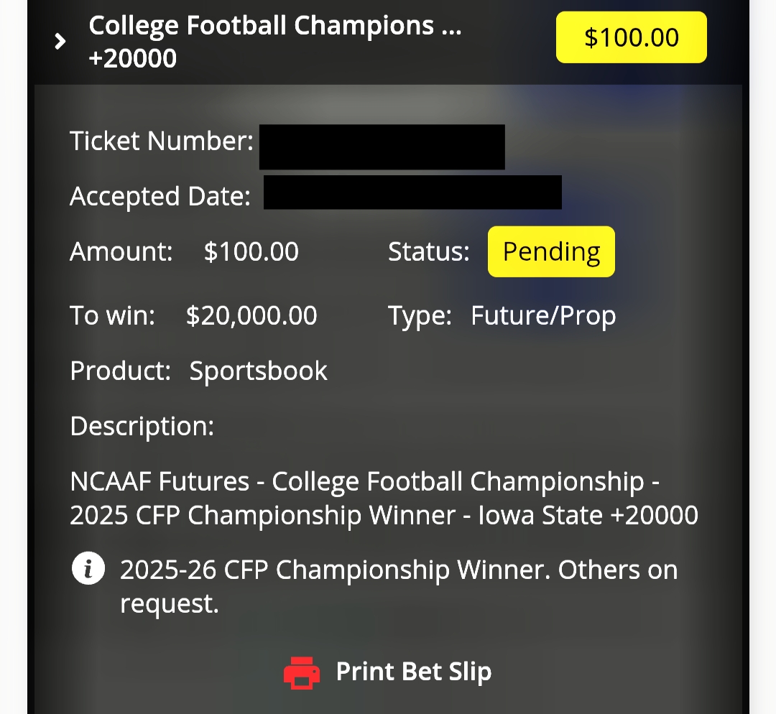
Task: Click the +20000 odds in header
Action: pyautogui.click(x=133, y=58)
